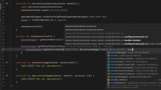Choose SensorEventListener completion suggestion
The height and width of the screenshot is (90, 161).
coord(134,58)
